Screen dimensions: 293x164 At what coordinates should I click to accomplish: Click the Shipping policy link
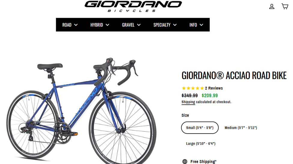(188, 102)
